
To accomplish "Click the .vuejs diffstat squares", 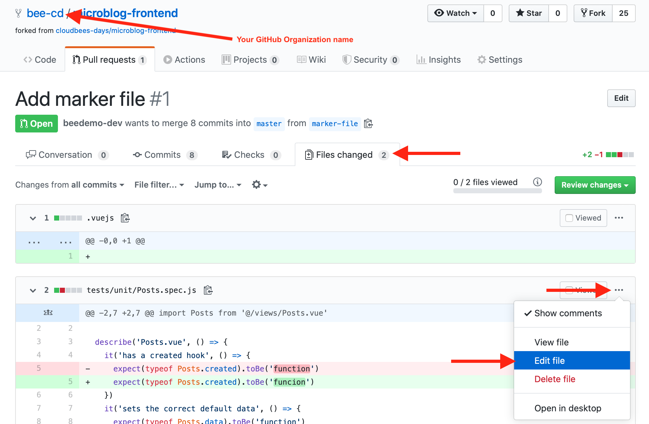I will (68, 218).
